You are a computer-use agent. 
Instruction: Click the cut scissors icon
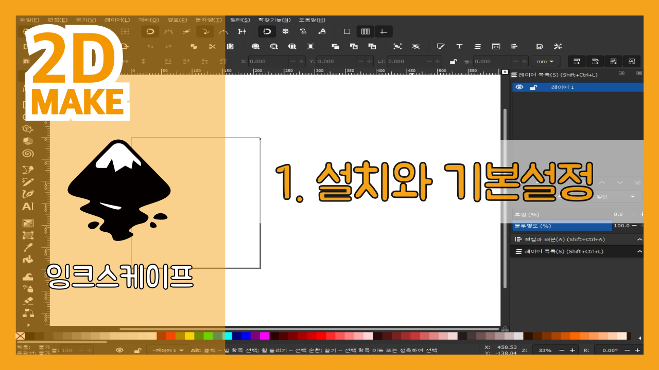click(x=212, y=46)
